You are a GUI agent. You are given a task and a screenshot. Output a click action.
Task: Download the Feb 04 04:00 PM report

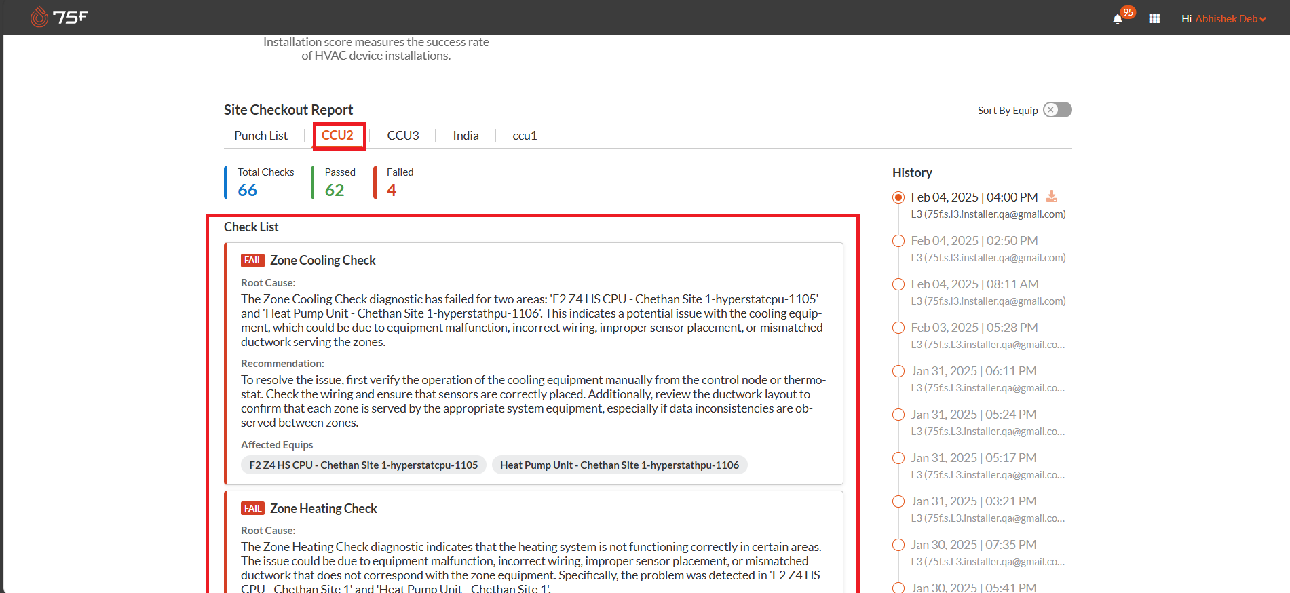point(1052,196)
